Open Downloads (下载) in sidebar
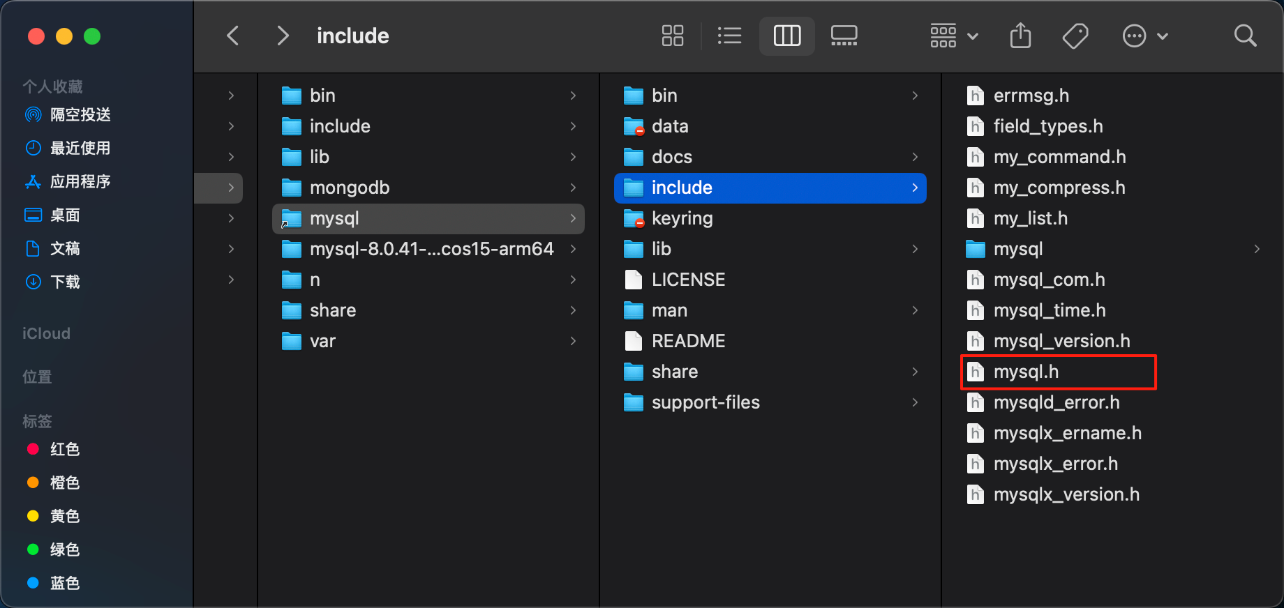Image resolution: width=1284 pixels, height=608 pixels. pyautogui.click(x=65, y=282)
